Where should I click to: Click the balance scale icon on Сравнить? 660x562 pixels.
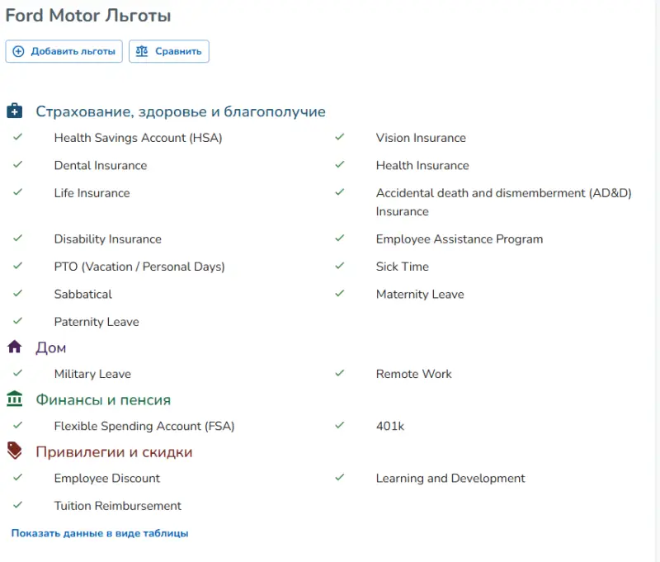point(142,51)
